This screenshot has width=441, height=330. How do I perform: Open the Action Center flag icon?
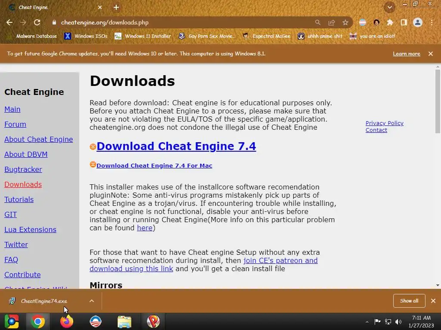377,322
